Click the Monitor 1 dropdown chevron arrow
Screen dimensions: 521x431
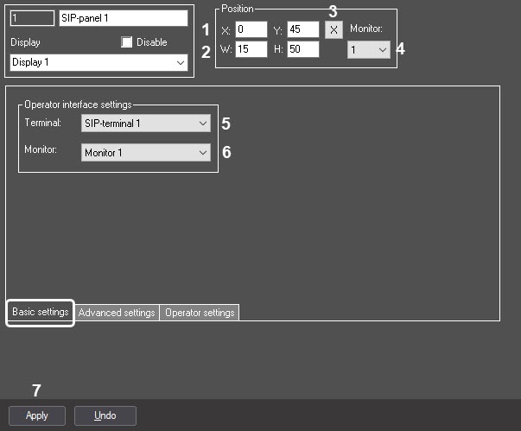203,153
